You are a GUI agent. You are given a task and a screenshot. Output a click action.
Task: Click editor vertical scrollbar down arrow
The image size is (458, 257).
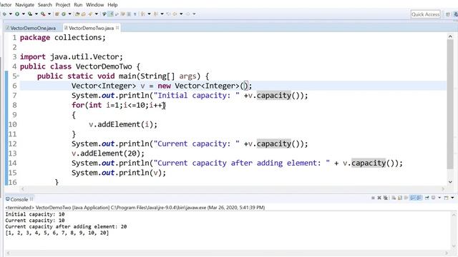450,182
